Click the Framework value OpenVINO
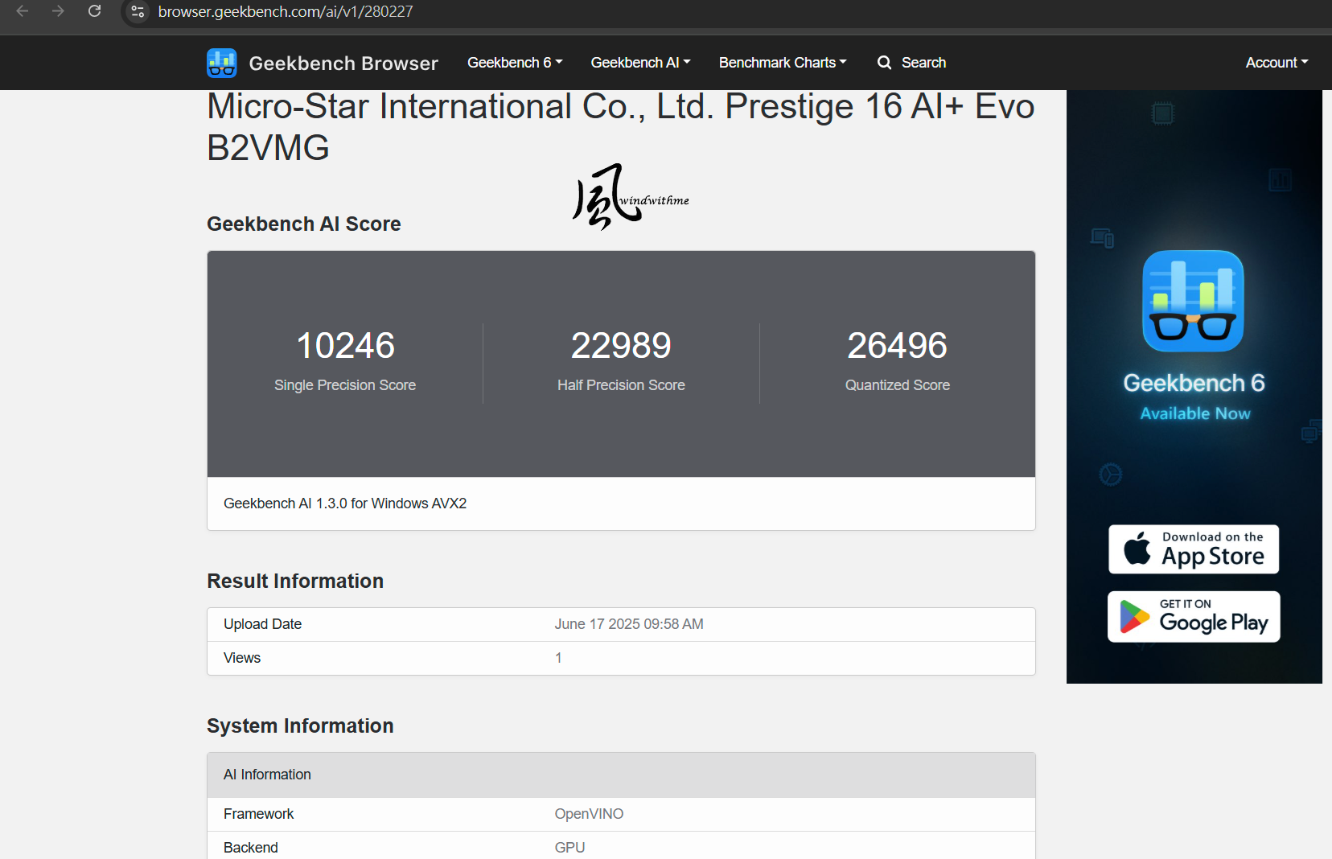The width and height of the screenshot is (1332, 859). click(589, 814)
